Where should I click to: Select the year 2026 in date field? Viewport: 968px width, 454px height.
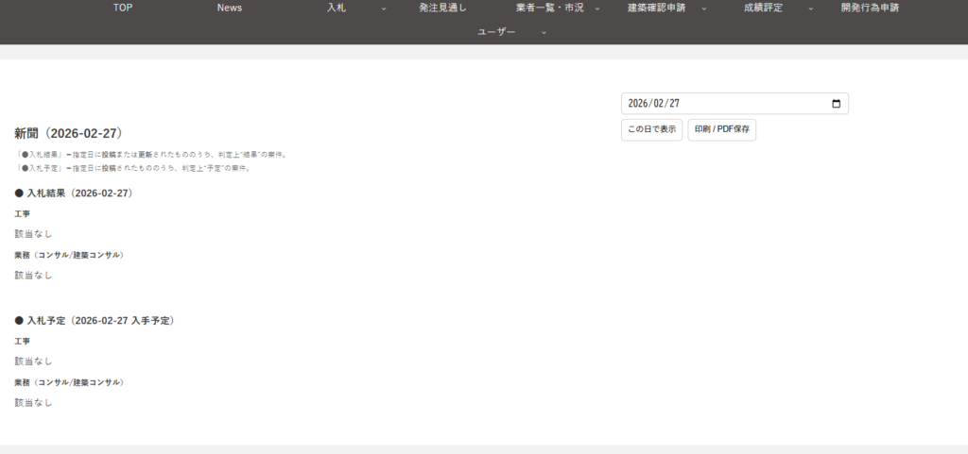(640, 104)
